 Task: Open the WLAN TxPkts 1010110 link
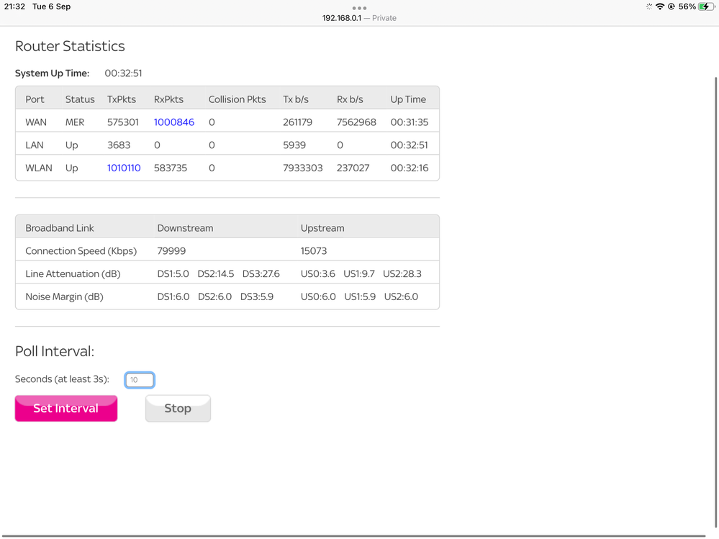pos(124,168)
